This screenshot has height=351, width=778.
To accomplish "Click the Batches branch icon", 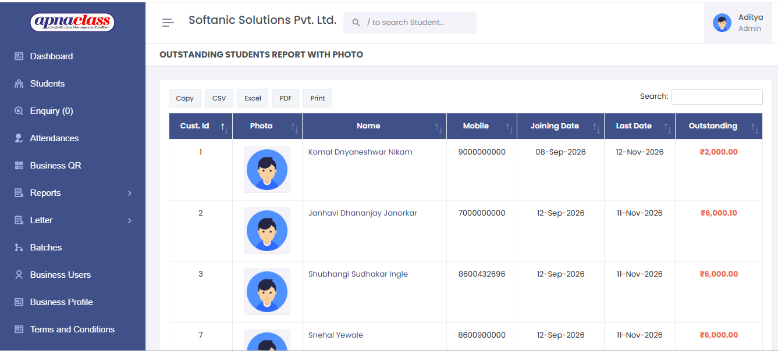I will coord(19,248).
